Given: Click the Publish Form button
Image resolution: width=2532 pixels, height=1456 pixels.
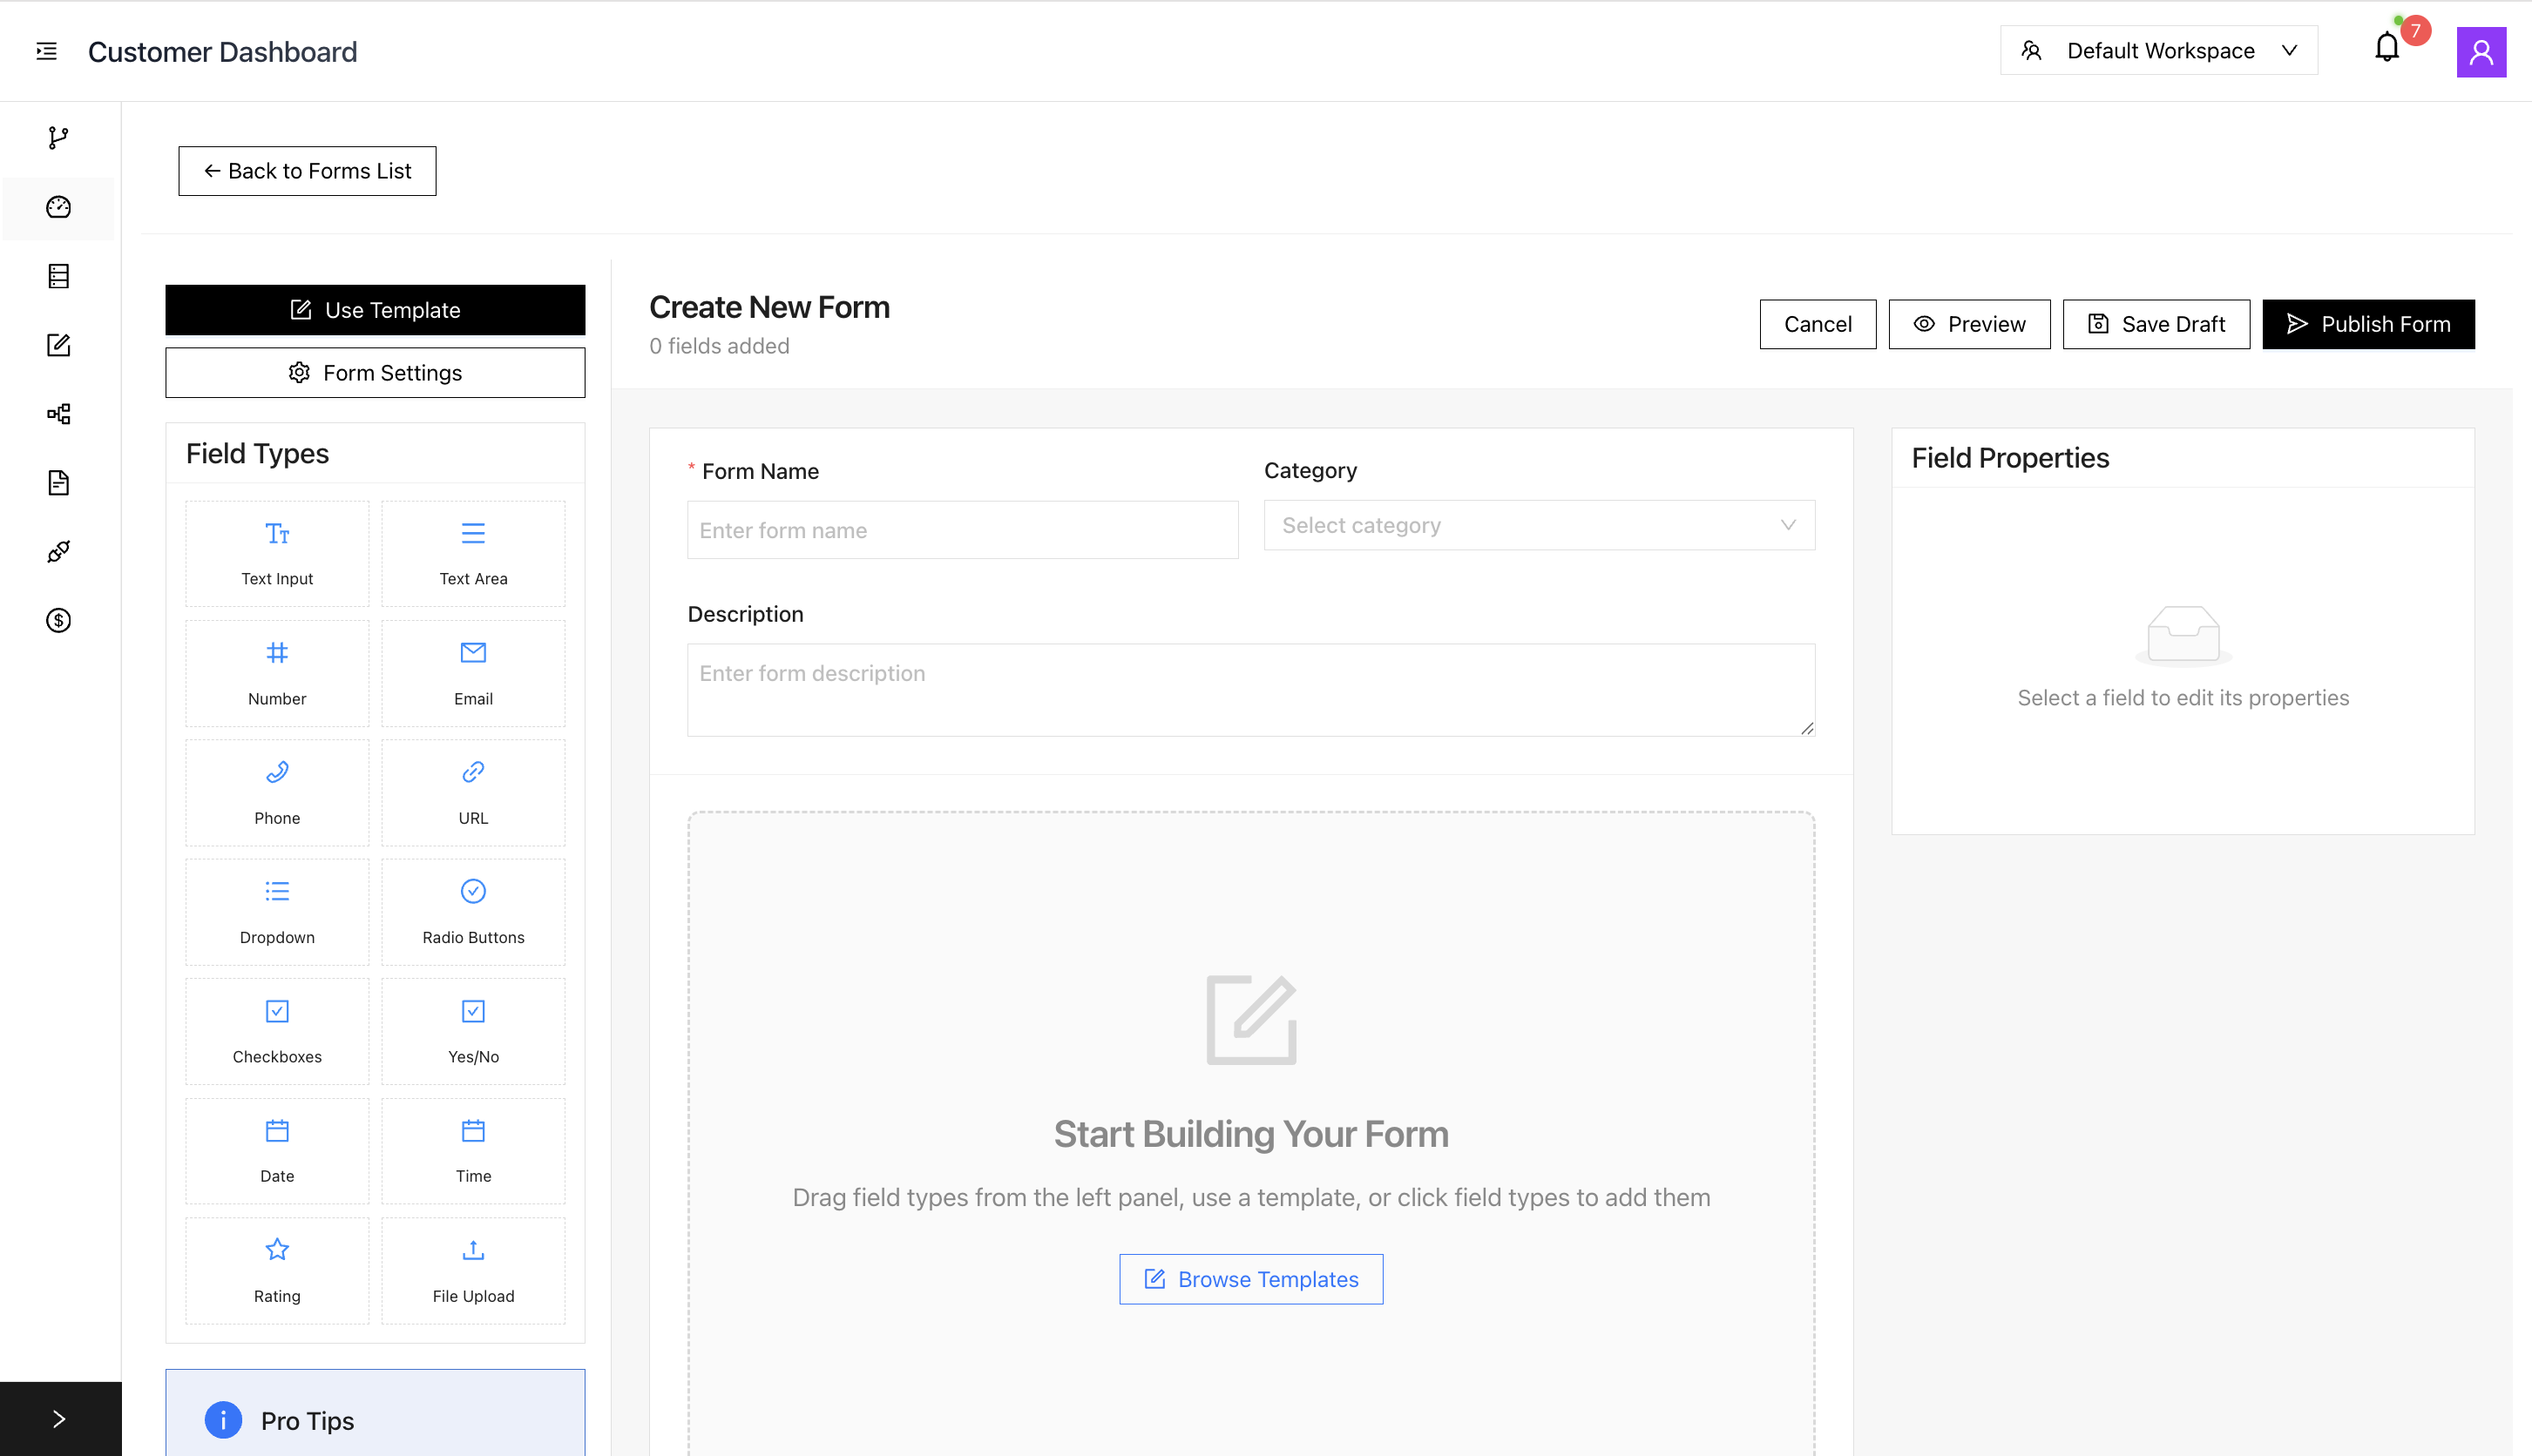Looking at the screenshot, I should 2368,324.
